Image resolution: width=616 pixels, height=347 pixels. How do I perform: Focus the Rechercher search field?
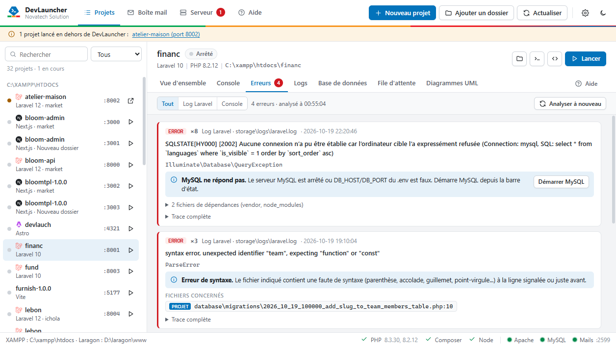(x=46, y=54)
